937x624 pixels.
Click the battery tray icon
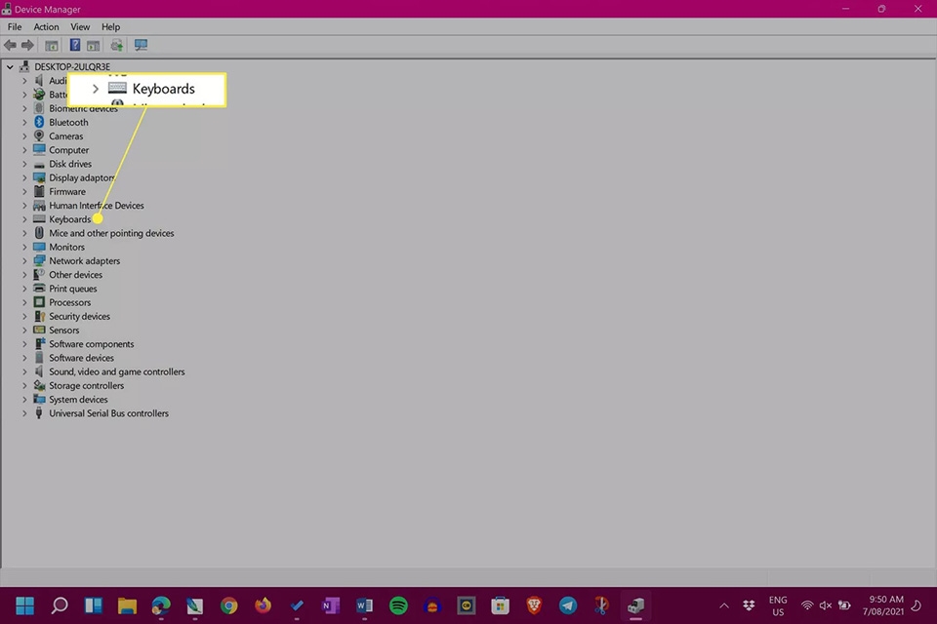point(844,606)
